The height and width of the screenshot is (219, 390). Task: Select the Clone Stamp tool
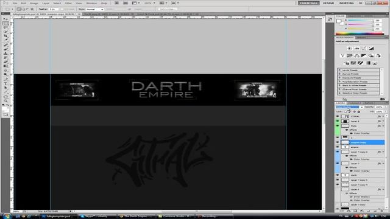[5, 54]
